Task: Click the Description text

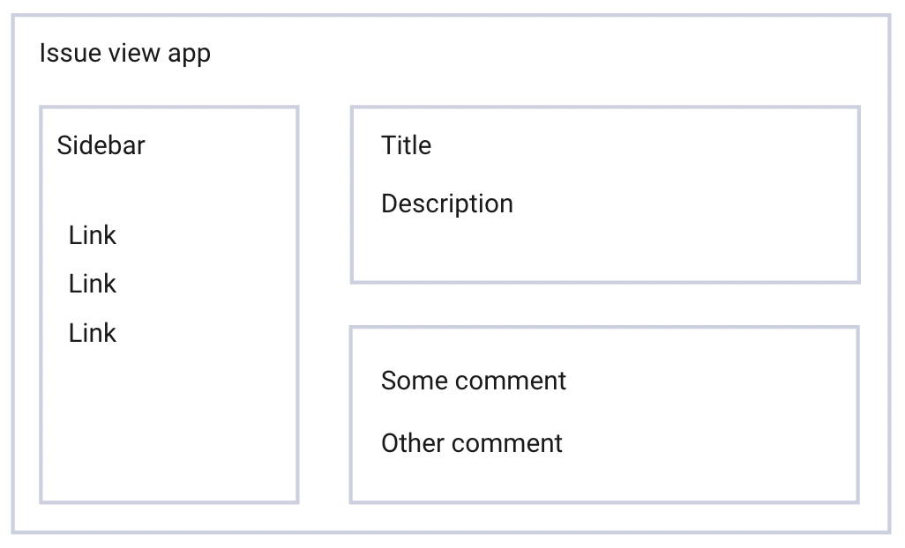Action: (446, 204)
